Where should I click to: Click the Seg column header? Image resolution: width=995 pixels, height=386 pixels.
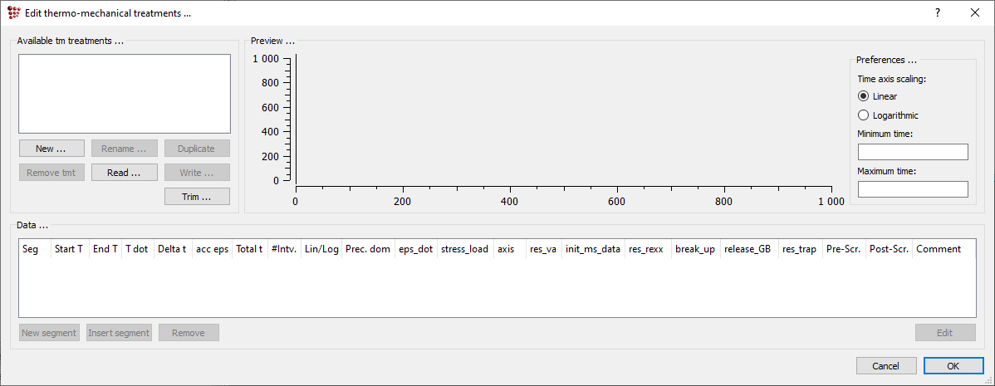[x=31, y=249]
